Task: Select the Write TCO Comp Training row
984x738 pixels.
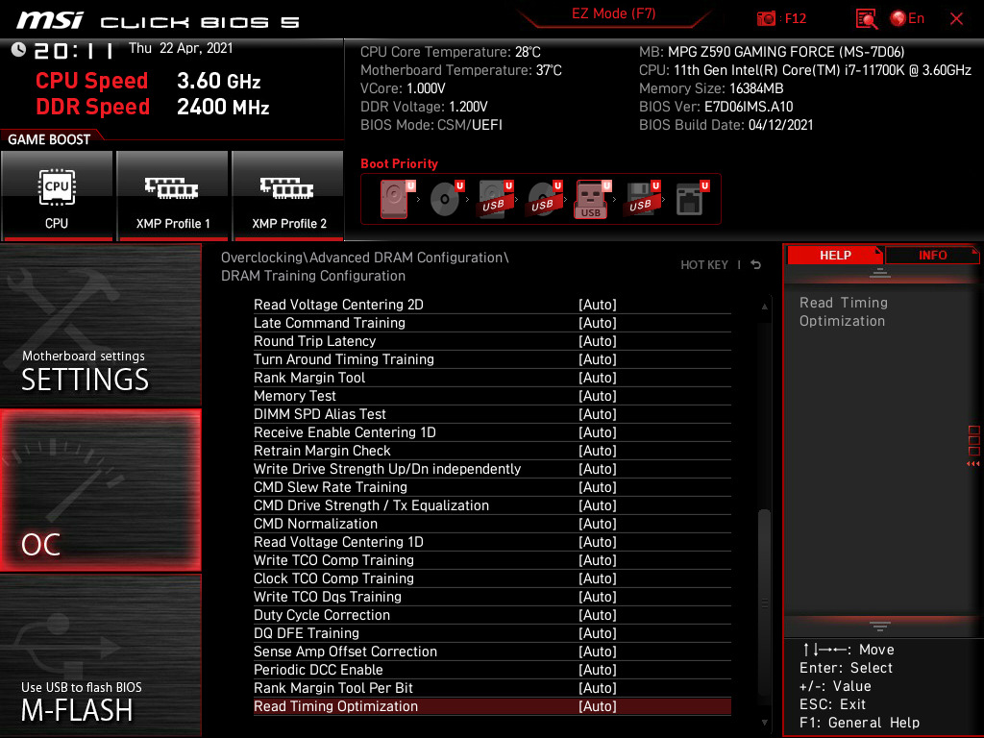Action: click(492, 560)
